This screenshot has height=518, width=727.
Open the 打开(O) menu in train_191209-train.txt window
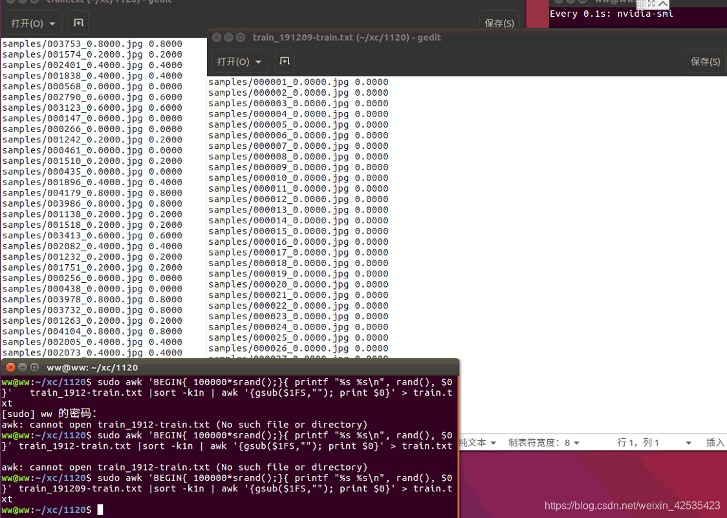coord(239,62)
